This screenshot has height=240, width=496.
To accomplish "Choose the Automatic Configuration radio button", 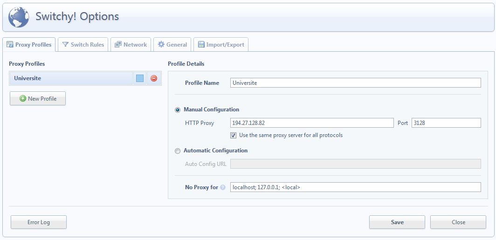I will pyautogui.click(x=177, y=151).
